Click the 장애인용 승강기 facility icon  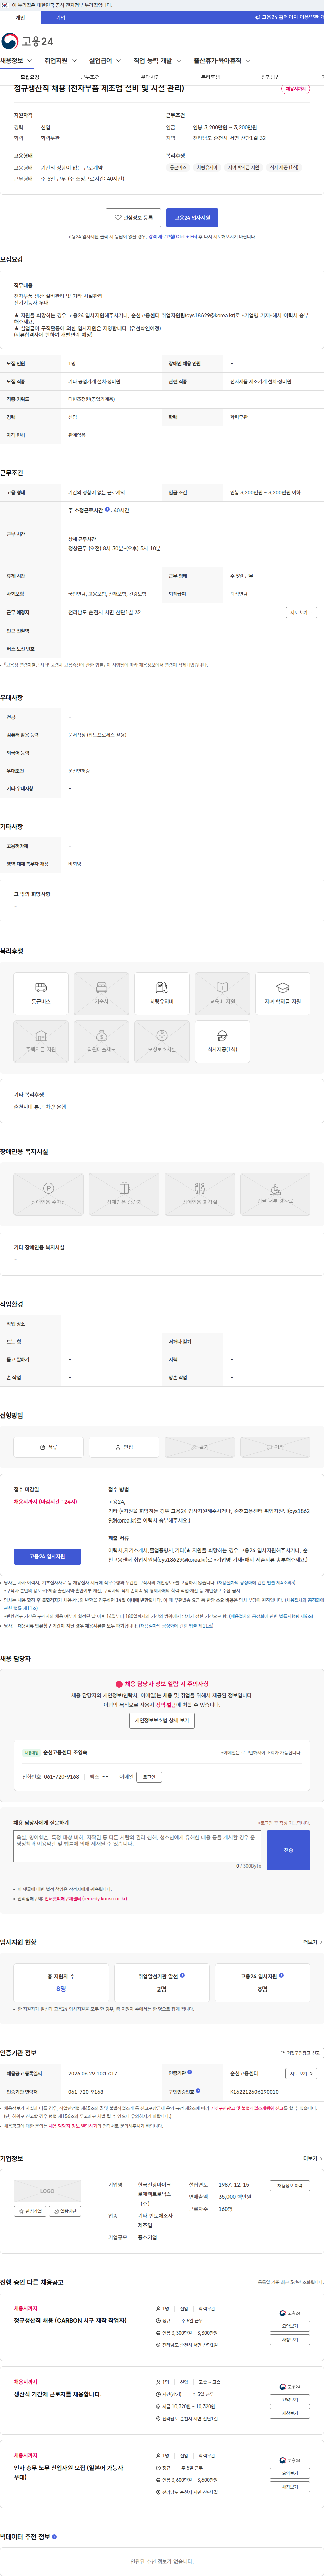coord(124,1194)
